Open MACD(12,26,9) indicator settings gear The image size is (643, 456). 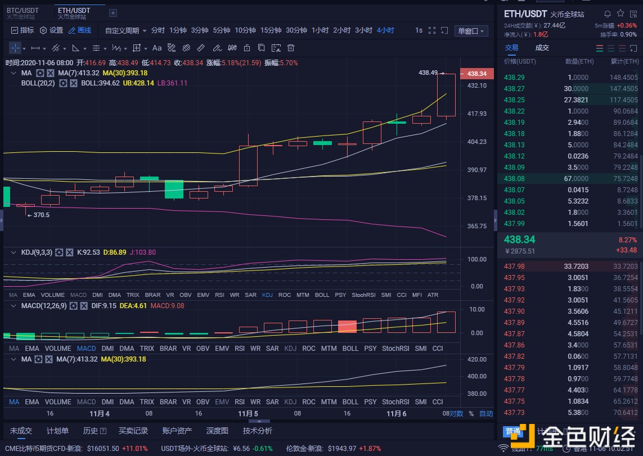[x=73, y=306]
